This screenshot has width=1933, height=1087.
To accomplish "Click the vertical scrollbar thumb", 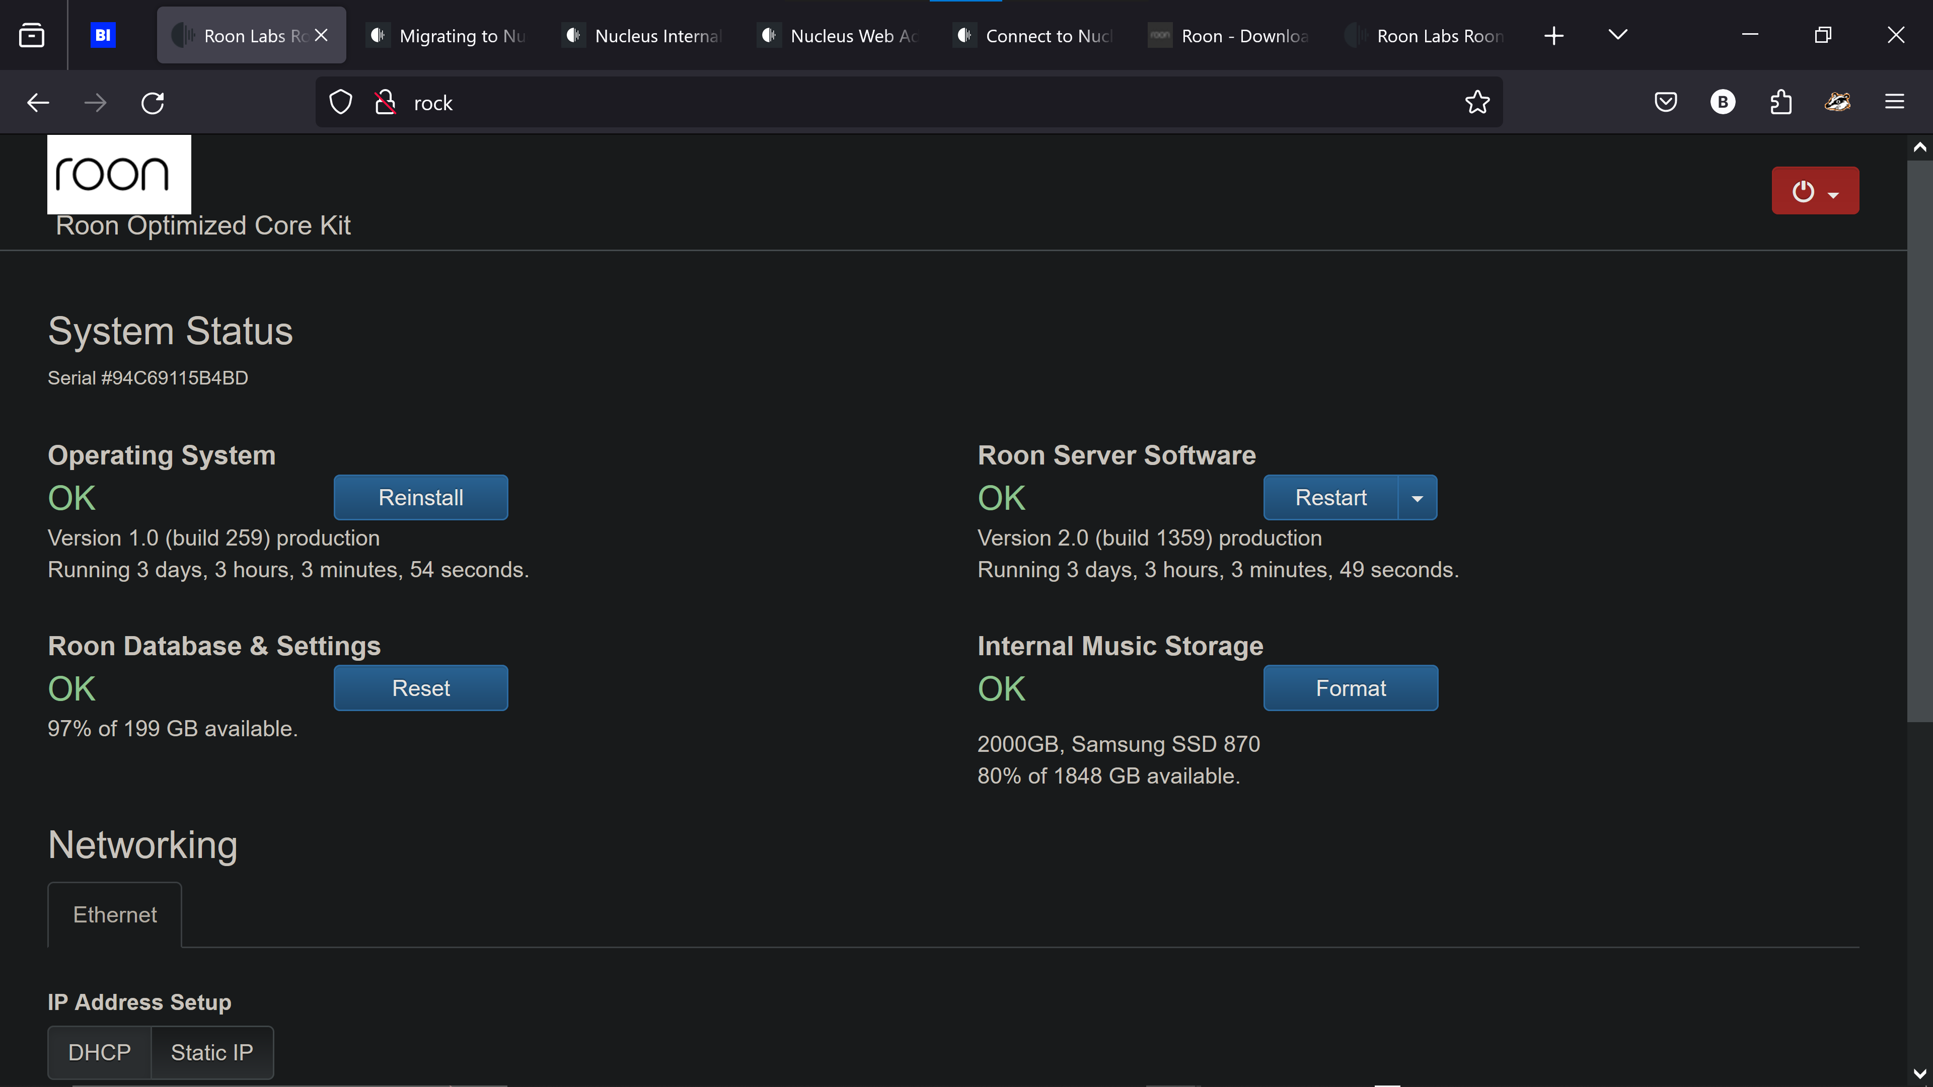I will (1919, 441).
